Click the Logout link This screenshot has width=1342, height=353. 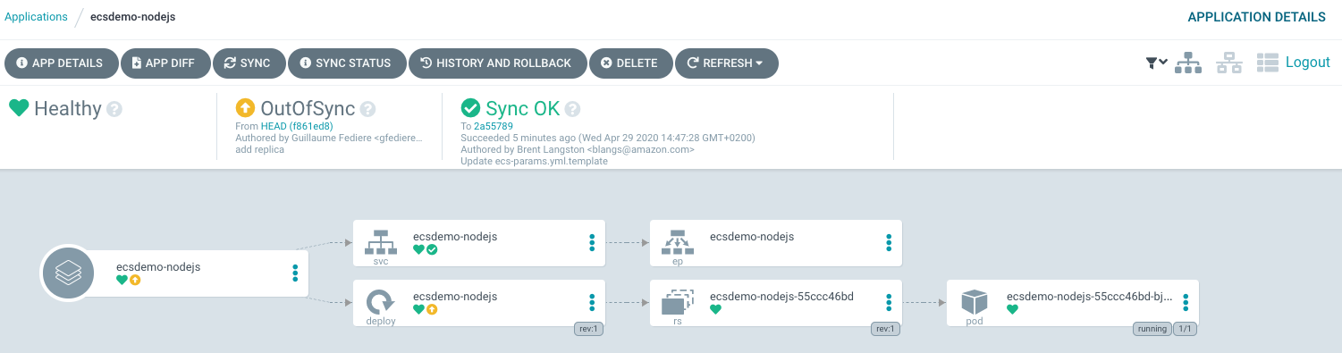[1308, 63]
